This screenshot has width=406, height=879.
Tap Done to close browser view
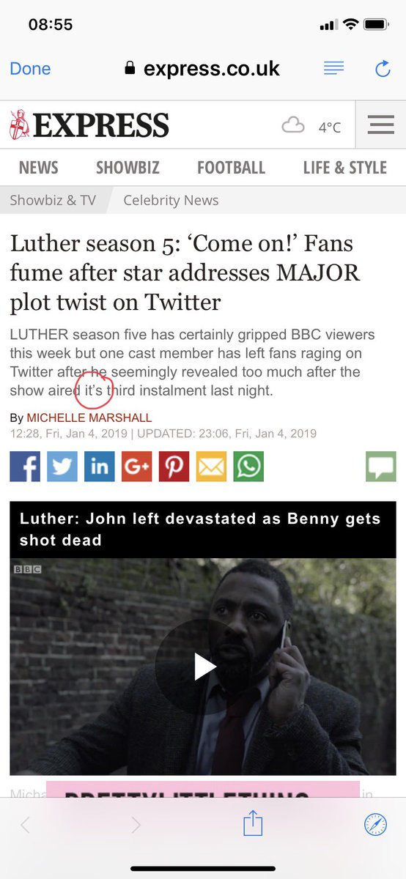(30, 69)
